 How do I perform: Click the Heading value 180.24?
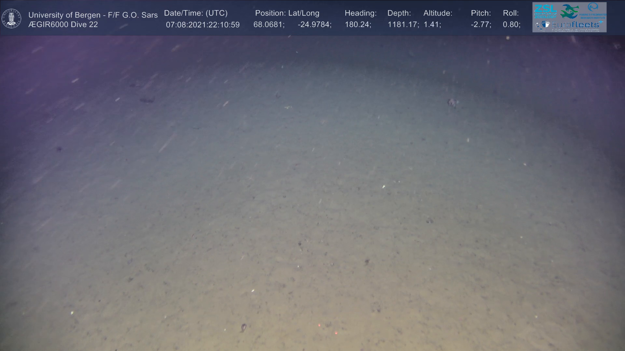point(358,25)
